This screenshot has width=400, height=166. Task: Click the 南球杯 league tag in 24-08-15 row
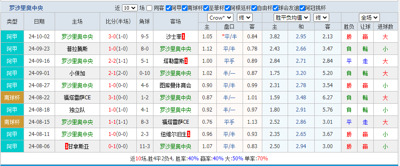click(x=12, y=122)
